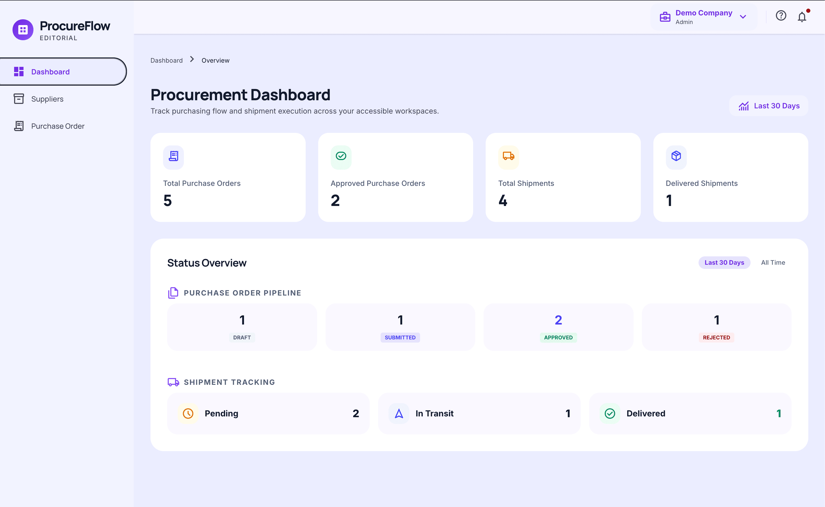Viewport: 825px width, 507px height.
Task: Click the DRAFT pipeline badge
Action: point(242,337)
